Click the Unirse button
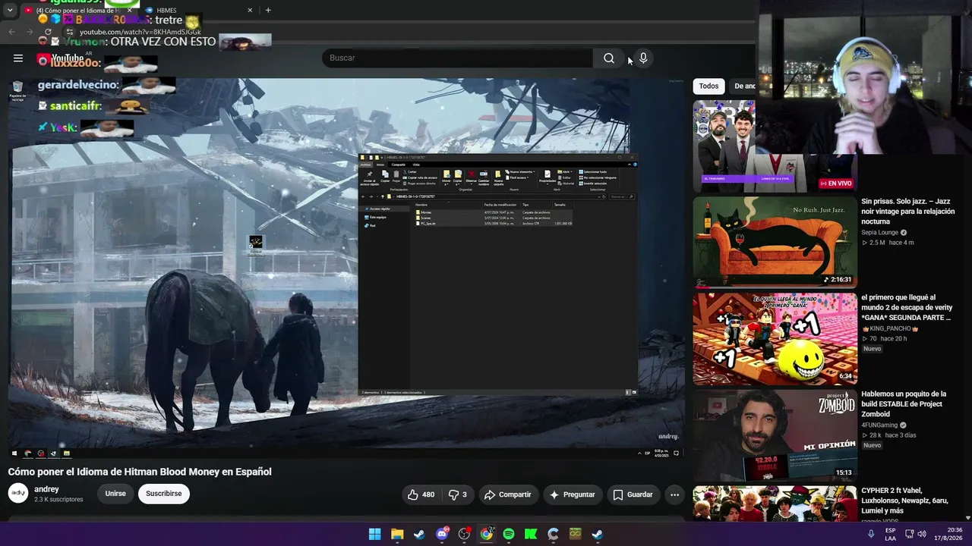 pyautogui.click(x=115, y=494)
